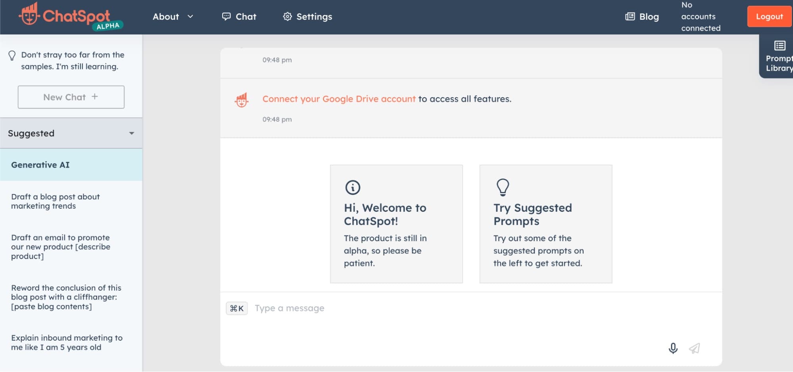The height and width of the screenshot is (372, 793).
Task: Click the ⌘K shortcut badge
Action: click(x=237, y=308)
